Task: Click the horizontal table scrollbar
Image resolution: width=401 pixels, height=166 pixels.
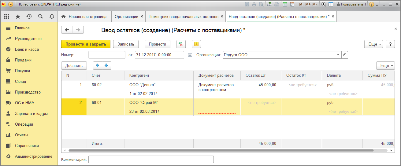Action: pyautogui.click(x=221, y=150)
